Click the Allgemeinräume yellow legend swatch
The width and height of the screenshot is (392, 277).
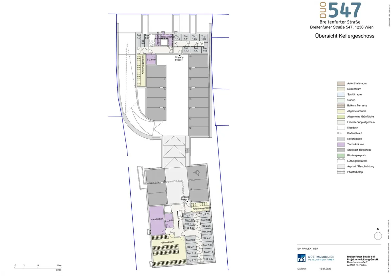[341, 111]
